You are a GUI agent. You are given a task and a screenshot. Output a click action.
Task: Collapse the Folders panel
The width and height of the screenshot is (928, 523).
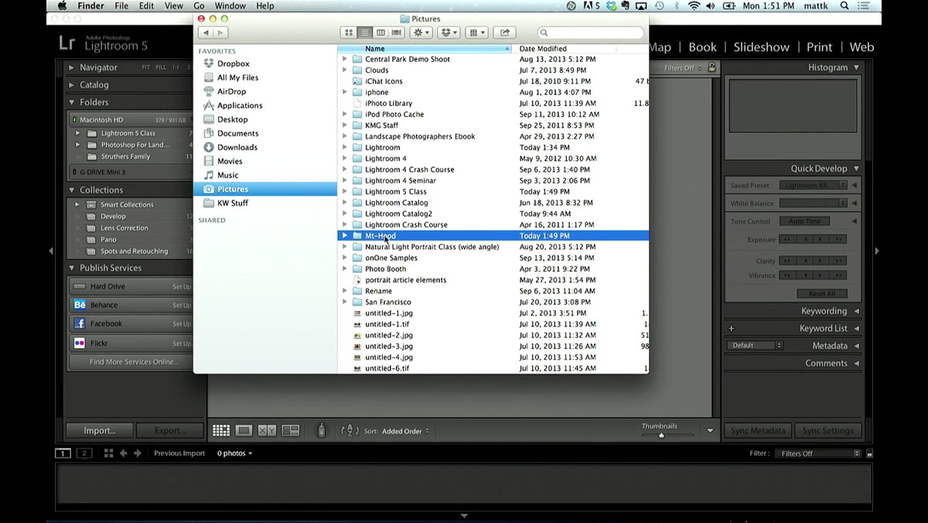coord(72,102)
